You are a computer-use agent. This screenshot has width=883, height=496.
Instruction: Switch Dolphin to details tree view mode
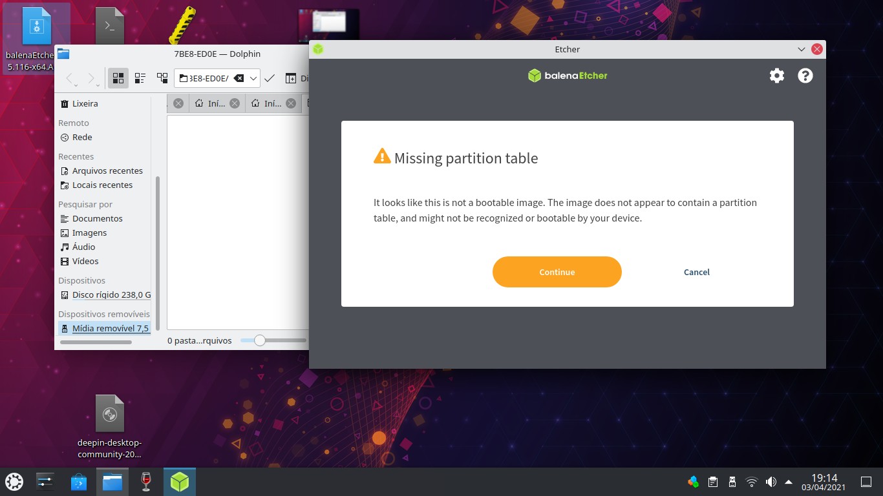point(162,78)
